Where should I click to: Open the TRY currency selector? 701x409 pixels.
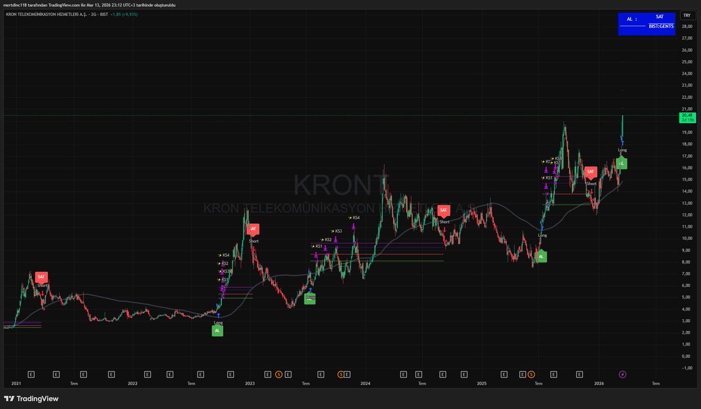686,16
